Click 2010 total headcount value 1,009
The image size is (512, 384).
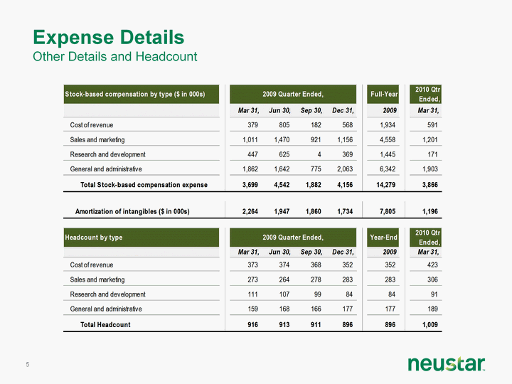tap(430, 324)
